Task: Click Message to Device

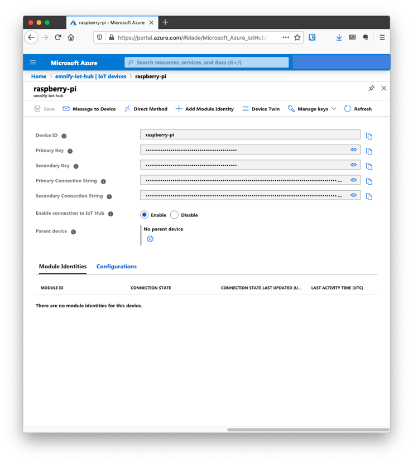Action: click(89, 109)
